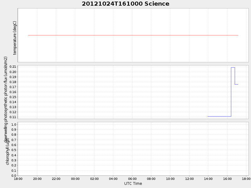Click the 'UTC Time' x-axis label

click(133, 184)
